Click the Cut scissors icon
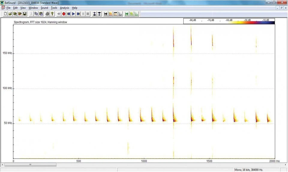Screen dimensions: 288x172 [31, 14]
